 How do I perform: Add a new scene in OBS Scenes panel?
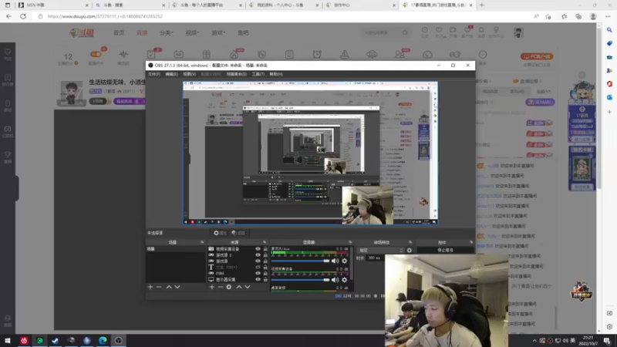coord(150,287)
